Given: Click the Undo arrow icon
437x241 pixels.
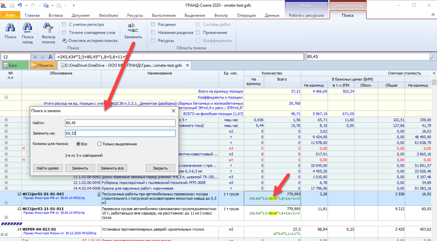Looking at the screenshot, I should coord(20,5).
